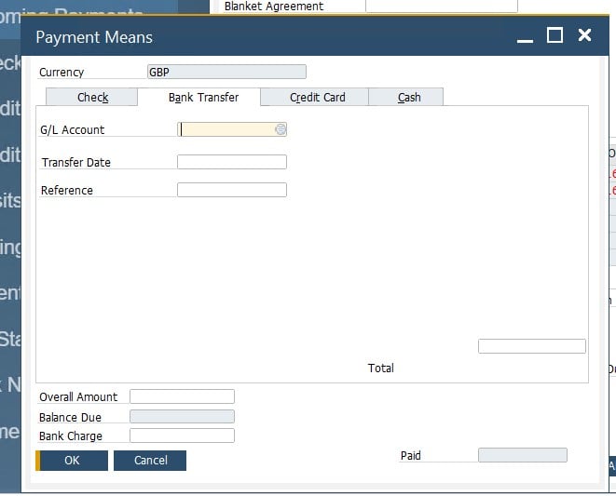Select the Bank Transfer tab
Viewport: 616px width, 496px height.
(x=203, y=98)
